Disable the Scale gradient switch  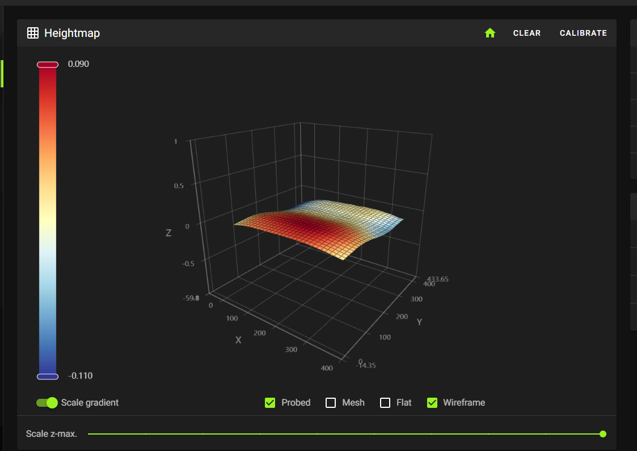47,403
